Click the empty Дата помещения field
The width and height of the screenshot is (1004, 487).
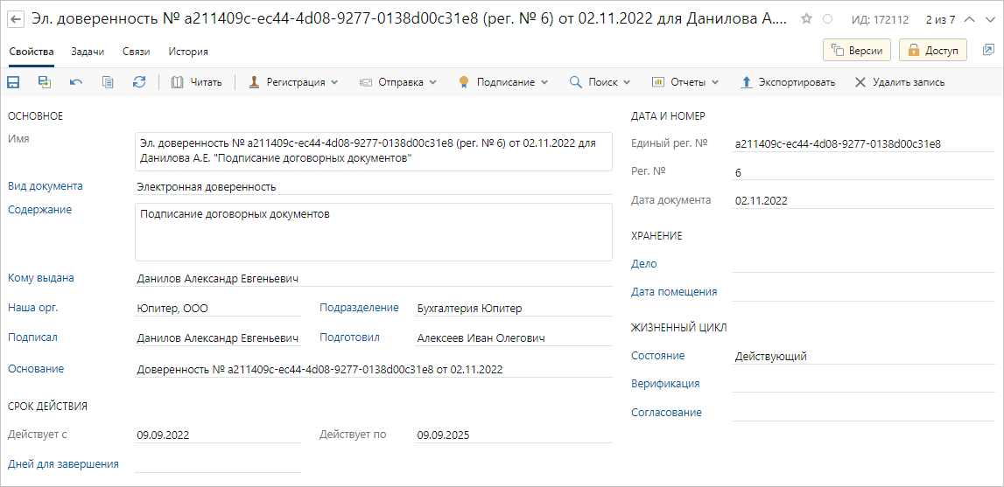pos(864,292)
